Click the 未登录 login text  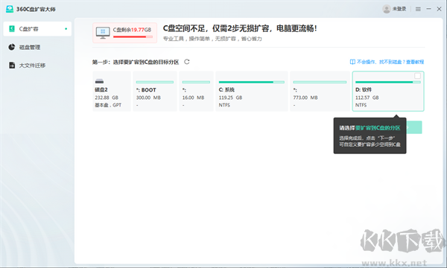[399, 9]
